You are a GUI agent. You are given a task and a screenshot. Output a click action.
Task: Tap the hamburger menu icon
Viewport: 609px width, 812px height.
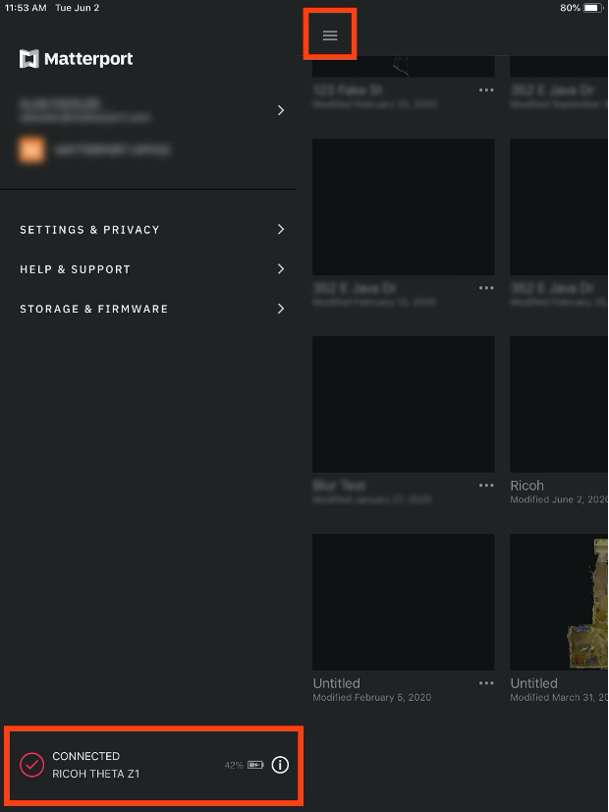[x=330, y=35]
